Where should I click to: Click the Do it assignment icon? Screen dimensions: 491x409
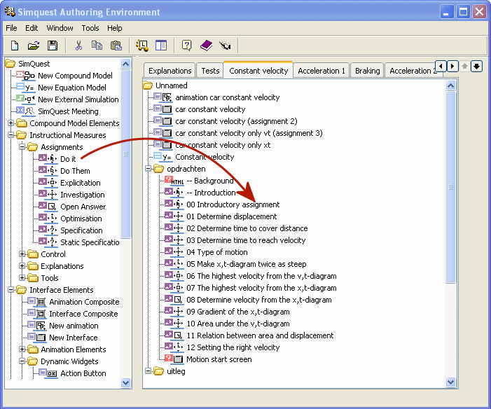[48, 158]
